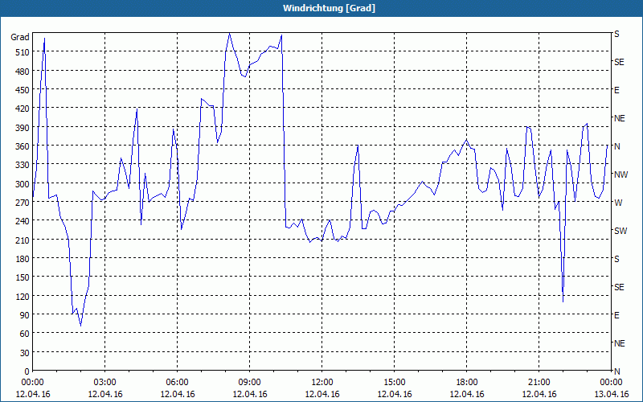Click the 15:00 time label
The height and width of the screenshot is (402, 643).
[395, 383]
